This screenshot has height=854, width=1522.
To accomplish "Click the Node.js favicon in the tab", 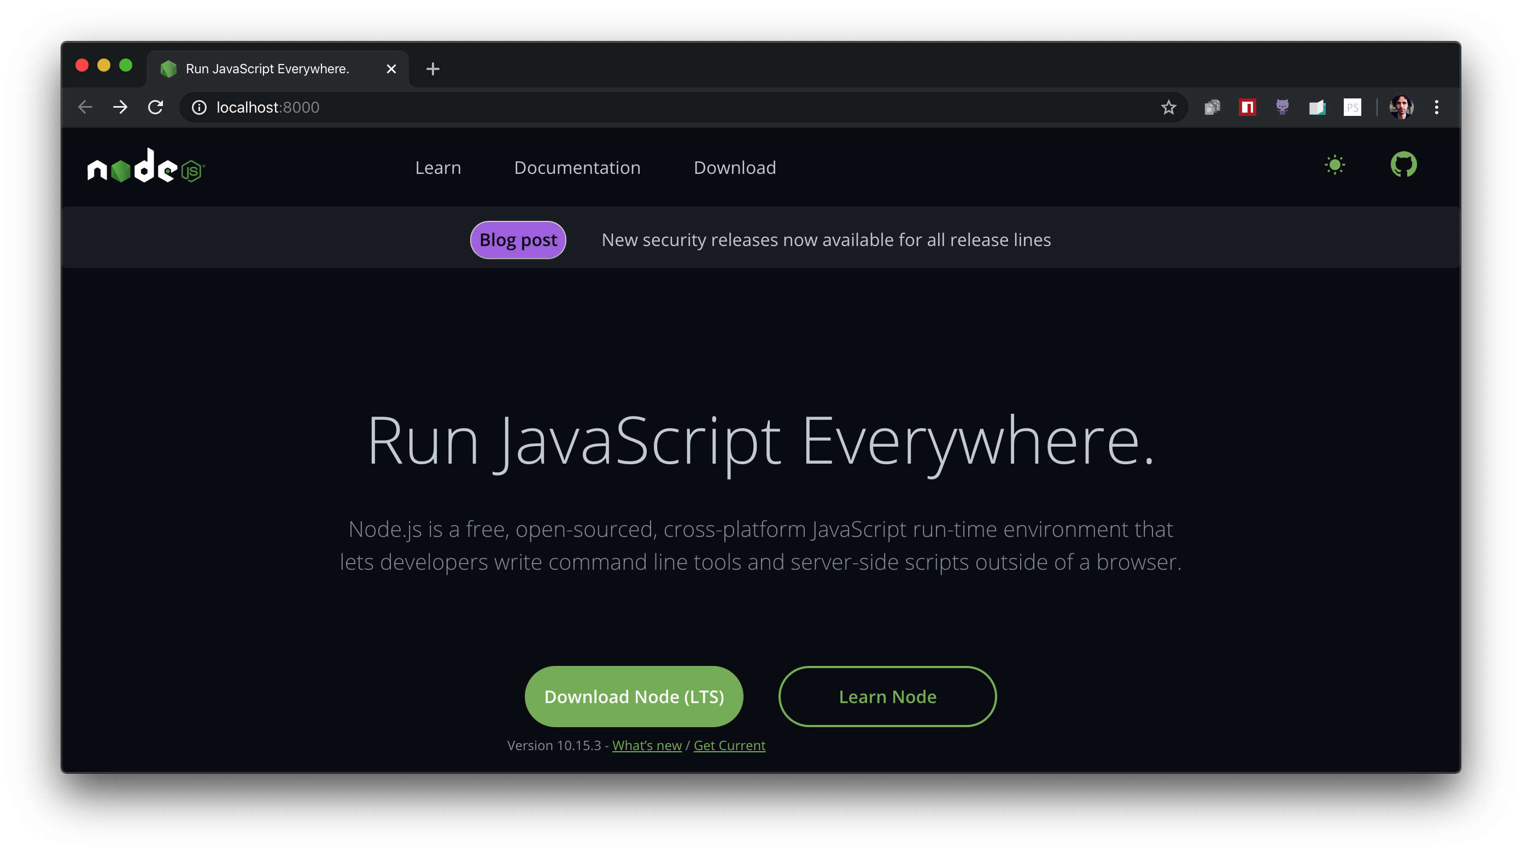I will (x=168, y=69).
